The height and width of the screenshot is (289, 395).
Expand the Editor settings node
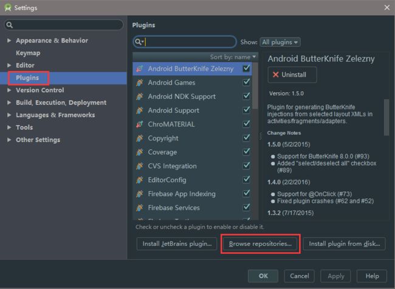point(9,65)
